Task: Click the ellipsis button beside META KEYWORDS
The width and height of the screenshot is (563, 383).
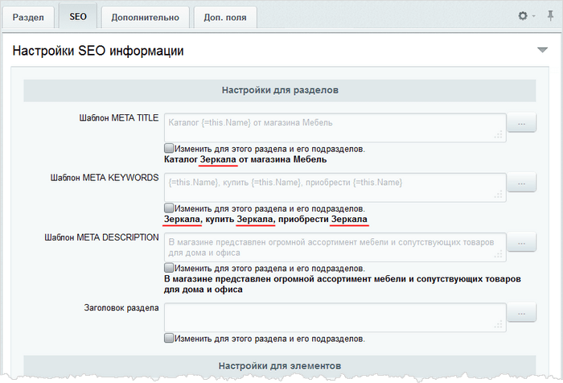Action: coord(523,183)
